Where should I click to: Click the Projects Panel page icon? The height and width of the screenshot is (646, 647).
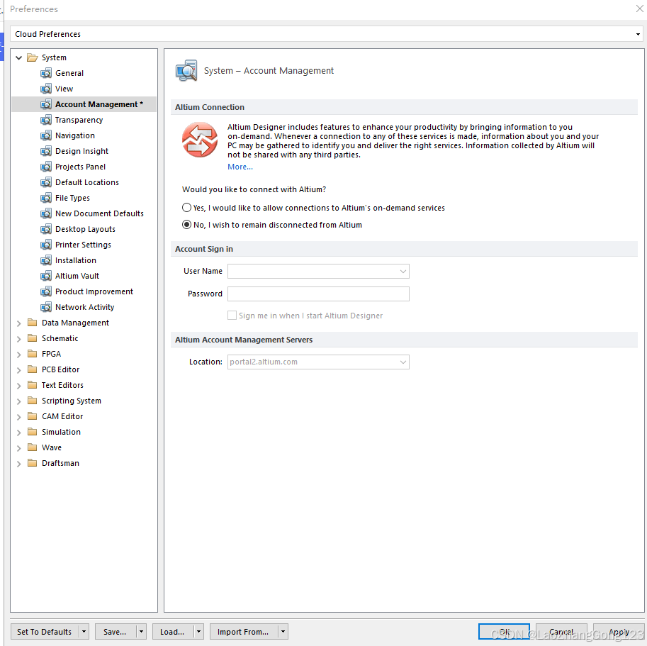click(x=46, y=167)
